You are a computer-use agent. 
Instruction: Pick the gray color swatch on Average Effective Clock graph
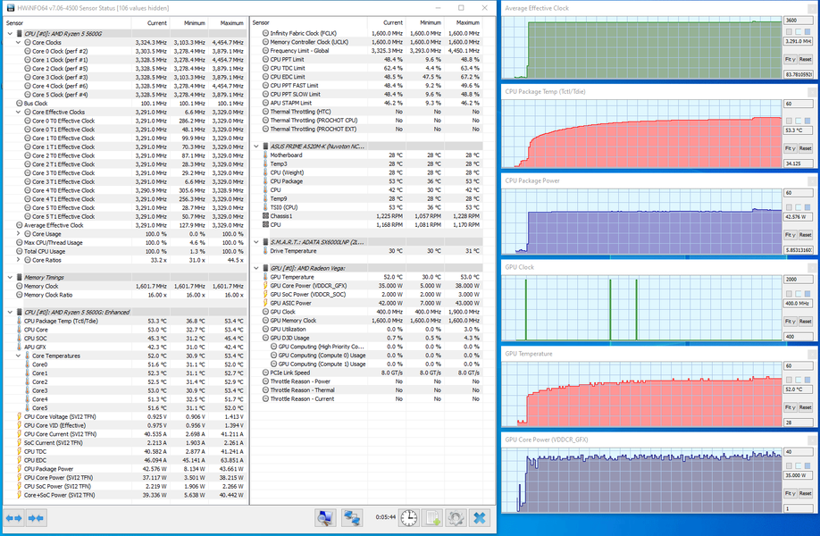pyautogui.click(x=789, y=32)
